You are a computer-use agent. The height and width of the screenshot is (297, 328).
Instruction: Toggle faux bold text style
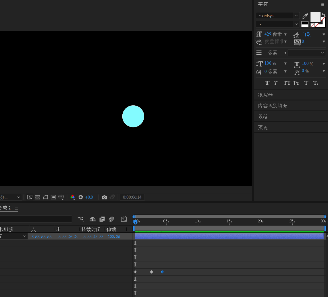(267, 83)
